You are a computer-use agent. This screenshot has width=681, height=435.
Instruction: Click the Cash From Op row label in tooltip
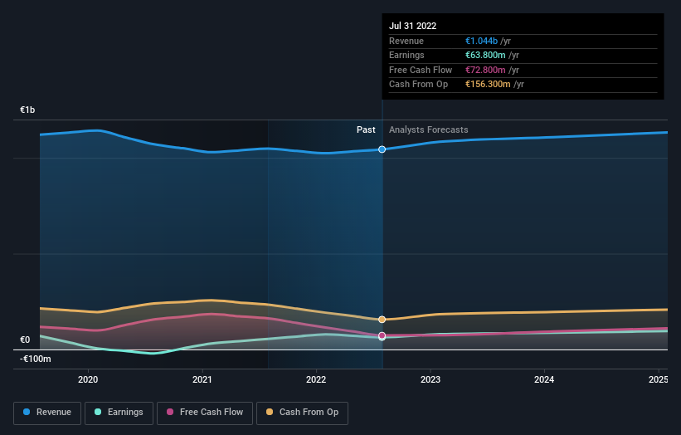coord(418,85)
